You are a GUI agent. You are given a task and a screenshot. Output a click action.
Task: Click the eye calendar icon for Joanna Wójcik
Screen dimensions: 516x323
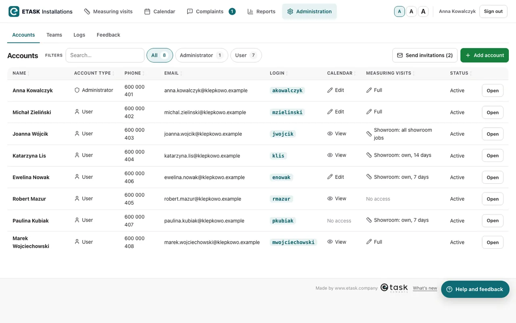330,133
